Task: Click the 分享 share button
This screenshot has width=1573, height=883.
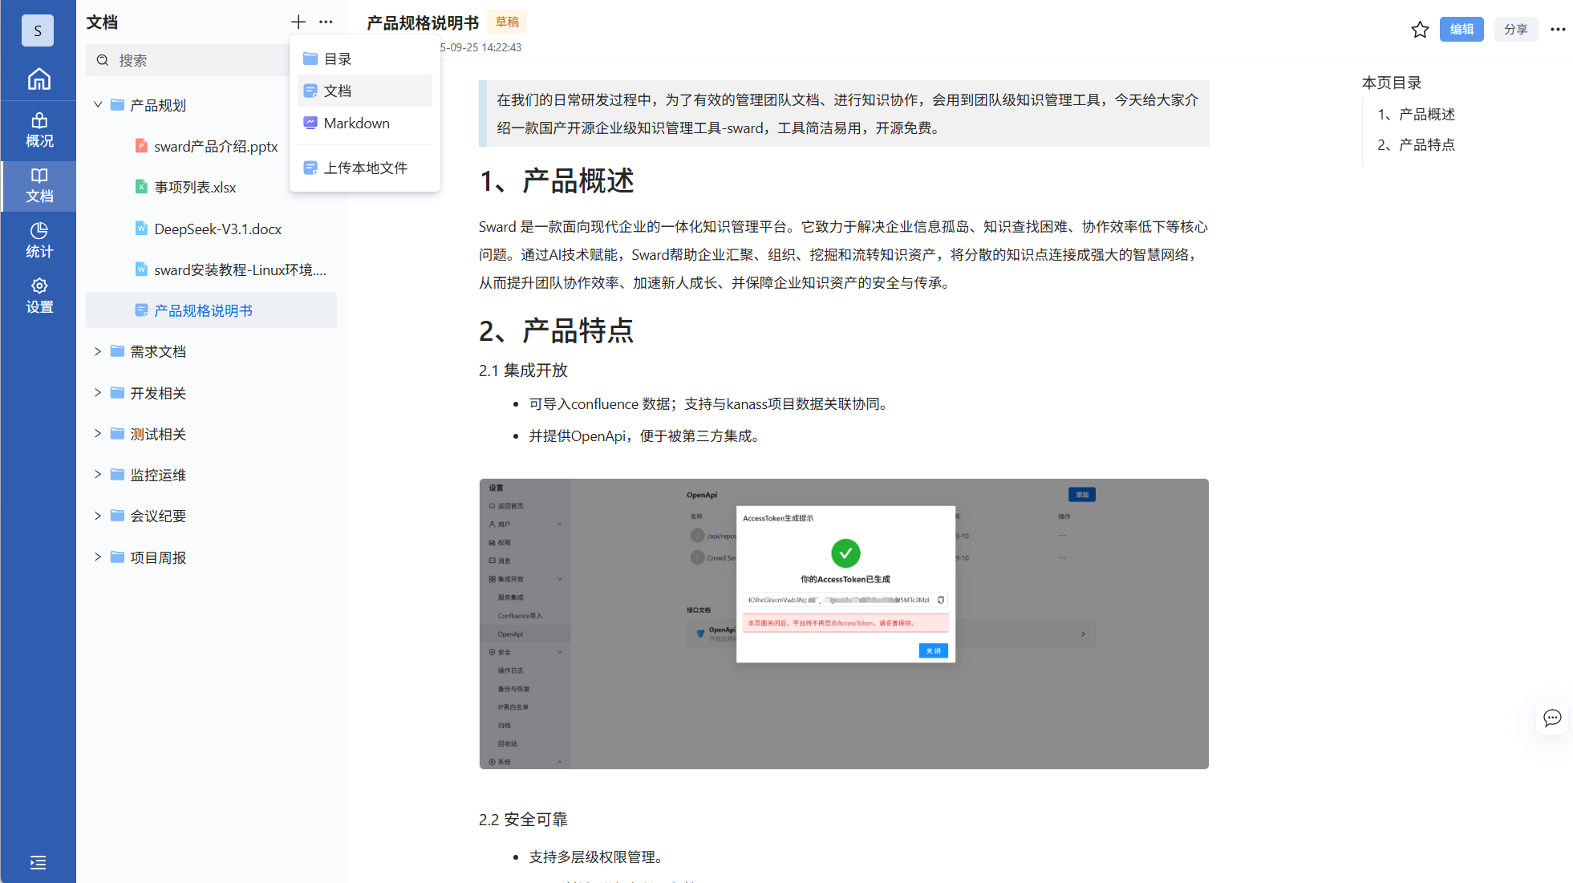Action: pyautogui.click(x=1514, y=30)
